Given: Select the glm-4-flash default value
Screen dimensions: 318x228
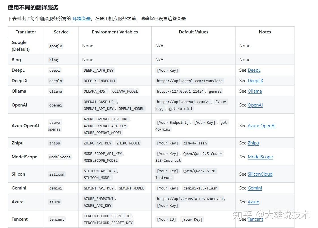Looking at the screenshot, I should pos(195,143).
